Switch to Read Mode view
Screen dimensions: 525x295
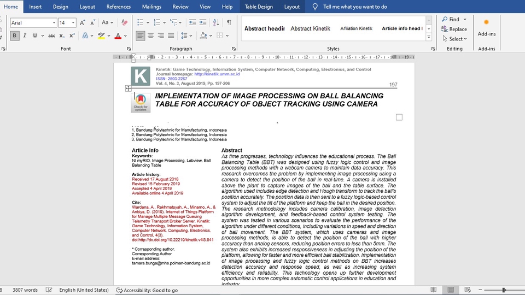pos(434,290)
